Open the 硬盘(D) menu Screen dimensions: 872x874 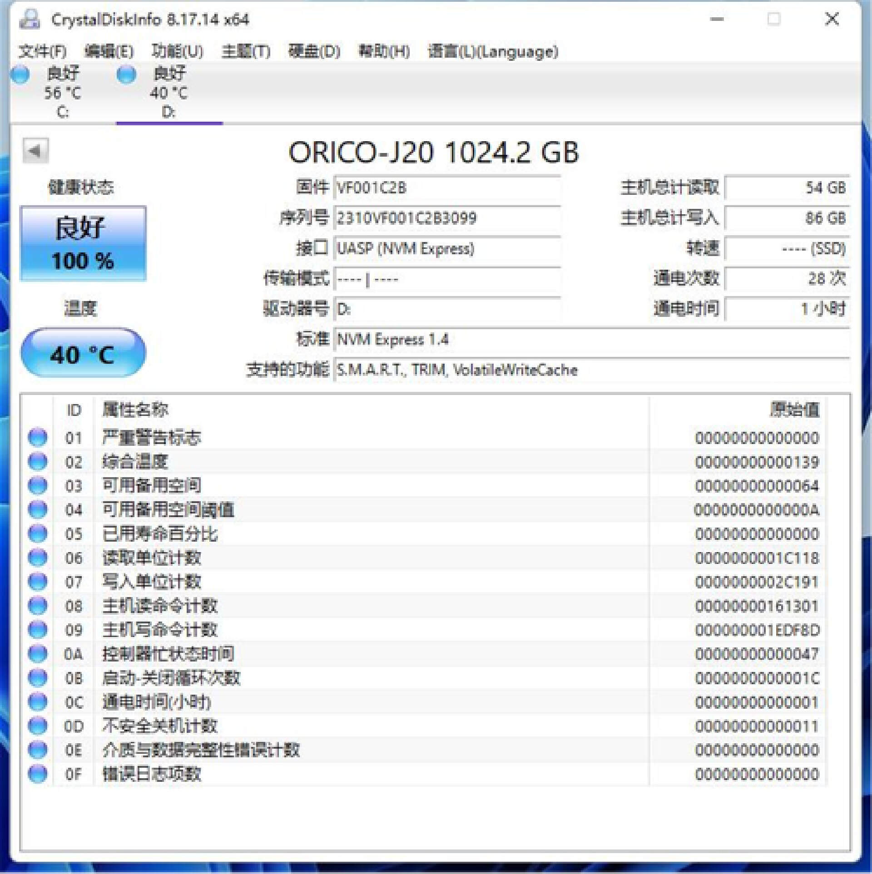coord(314,51)
